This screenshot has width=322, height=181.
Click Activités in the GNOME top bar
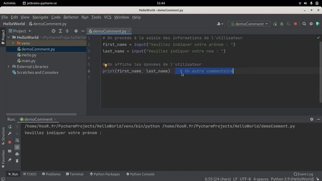10,3
